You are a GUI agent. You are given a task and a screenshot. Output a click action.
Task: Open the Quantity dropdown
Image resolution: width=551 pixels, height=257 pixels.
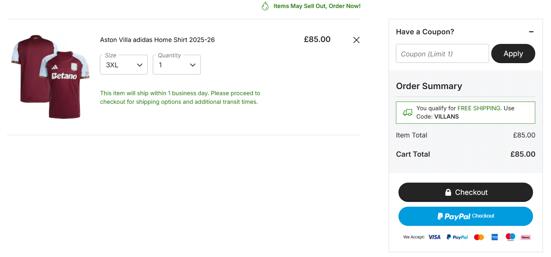coord(176,65)
